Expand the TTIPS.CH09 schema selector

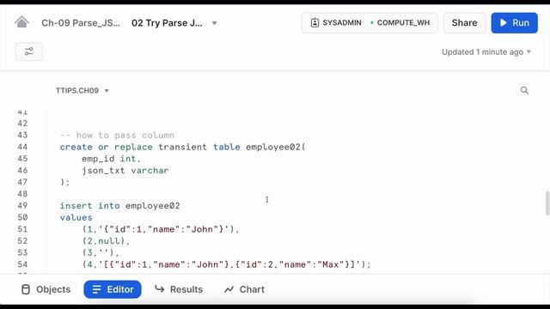(82, 90)
